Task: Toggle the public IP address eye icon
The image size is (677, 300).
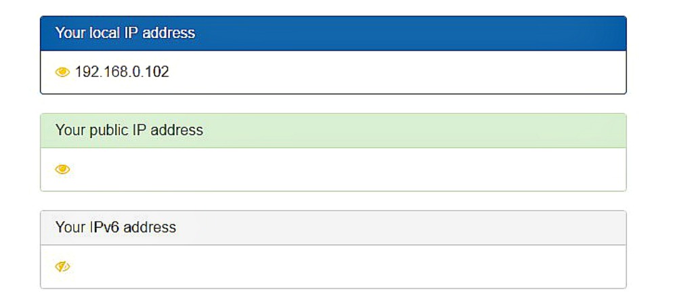Action: (x=62, y=169)
